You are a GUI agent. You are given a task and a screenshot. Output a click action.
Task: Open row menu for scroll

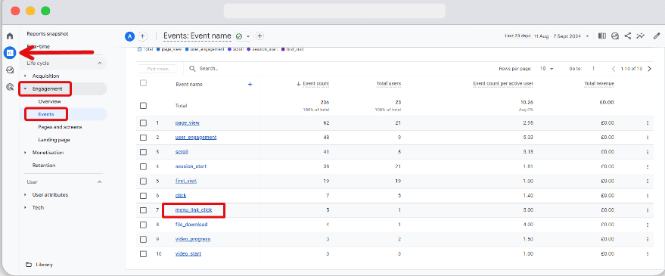click(x=647, y=152)
